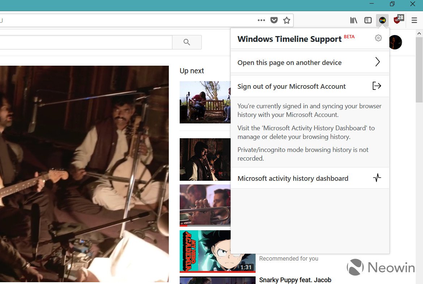This screenshot has width=423, height=284.
Task: Bookmark the page with the star icon
Action: 287,20
